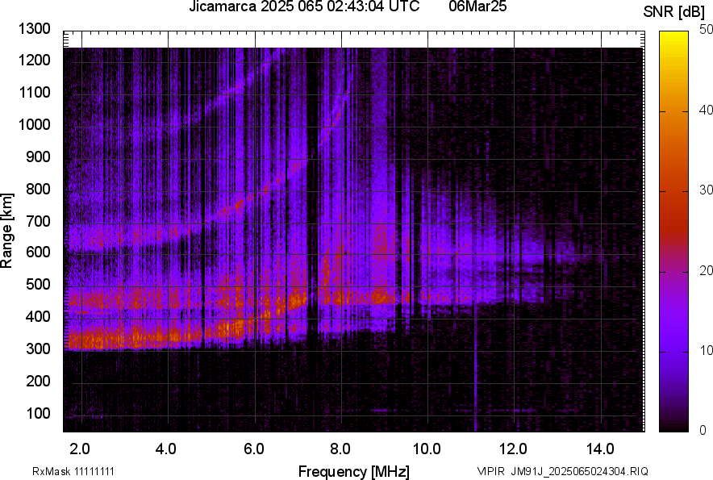Click the 10.0 frequency tick label
Viewport: 713px width, 480px height.
pos(427,449)
